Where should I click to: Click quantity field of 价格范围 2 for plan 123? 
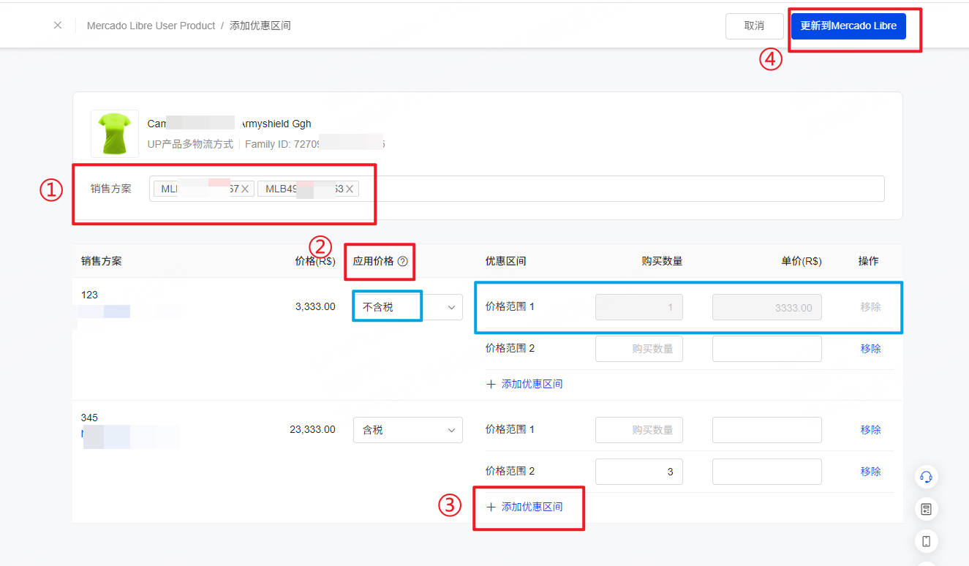pos(638,349)
